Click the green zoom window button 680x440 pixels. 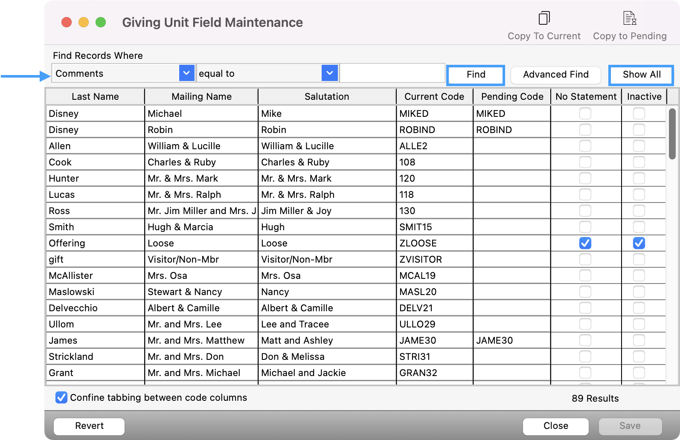(101, 22)
